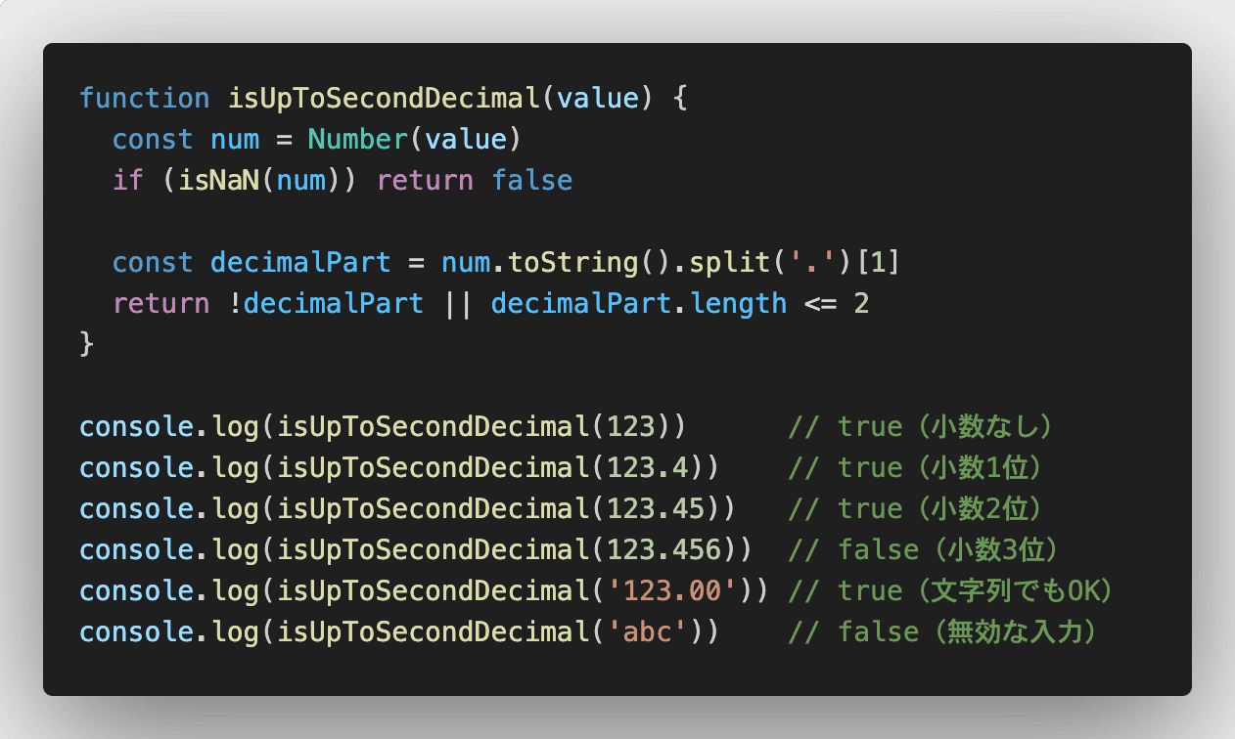Click the 'if' keyword
This screenshot has width=1235, height=739.
(x=128, y=181)
